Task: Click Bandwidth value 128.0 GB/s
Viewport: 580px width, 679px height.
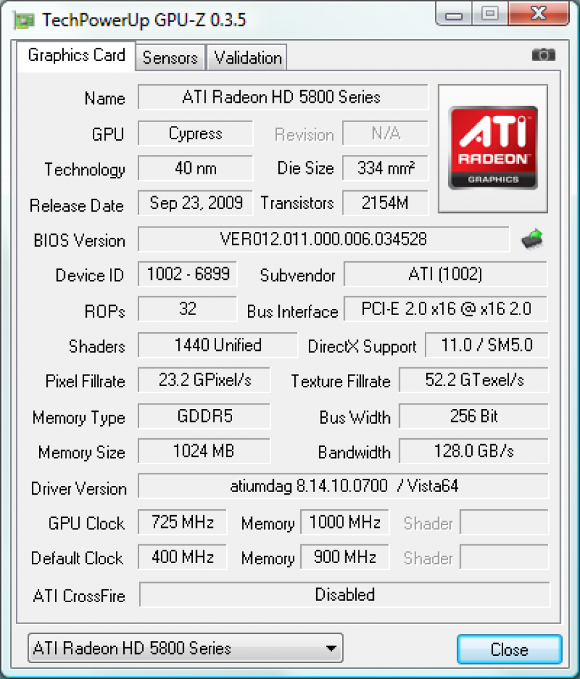Action: coord(474,451)
